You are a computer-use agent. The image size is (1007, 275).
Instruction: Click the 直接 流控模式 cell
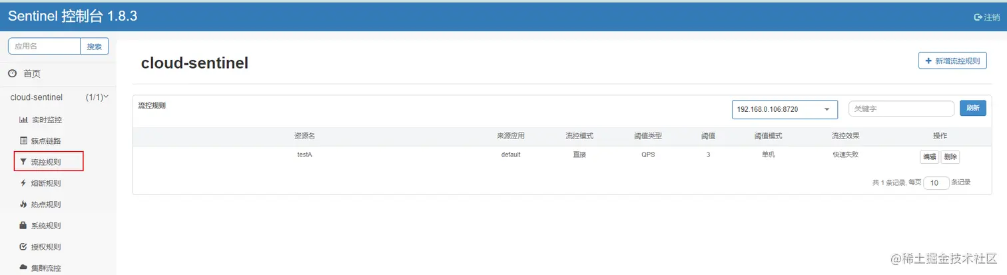click(x=579, y=154)
